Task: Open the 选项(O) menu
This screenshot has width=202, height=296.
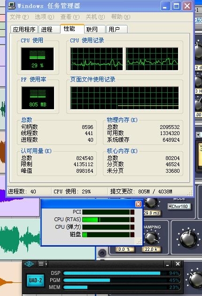Action: click(x=45, y=17)
